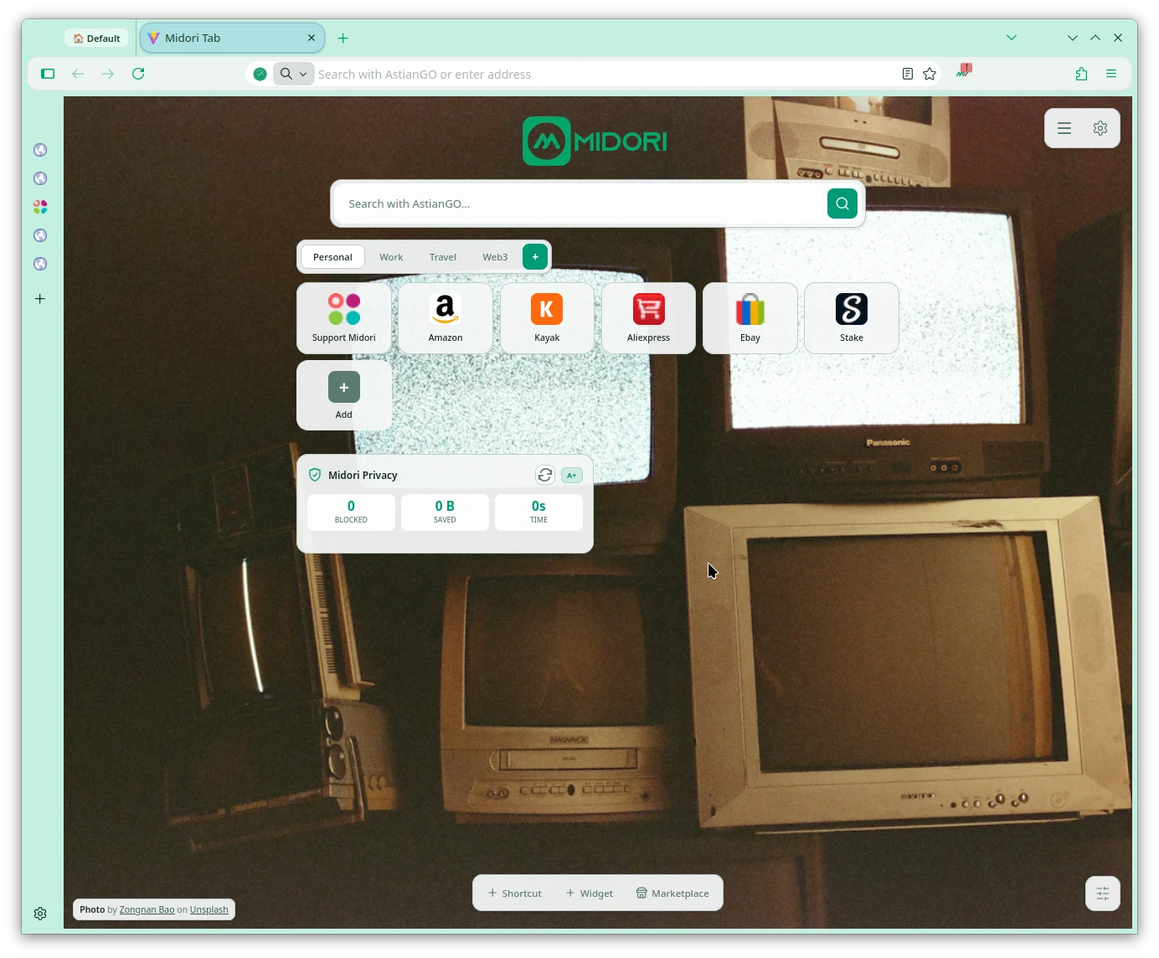
Task: Click the 0 B SAVED stat
Action: [445, 512]
